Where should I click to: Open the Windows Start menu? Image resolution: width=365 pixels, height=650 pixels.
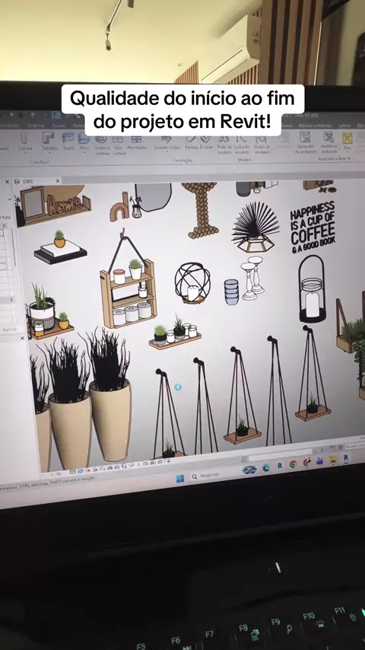point(180,479)
